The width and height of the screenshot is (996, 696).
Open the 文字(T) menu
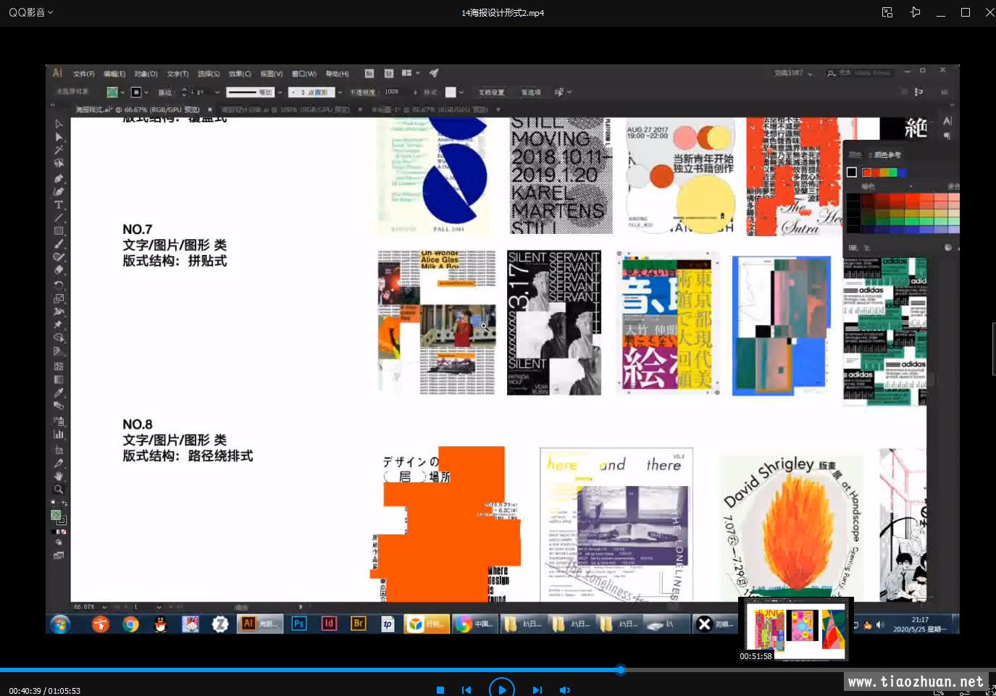coord(177,74)
